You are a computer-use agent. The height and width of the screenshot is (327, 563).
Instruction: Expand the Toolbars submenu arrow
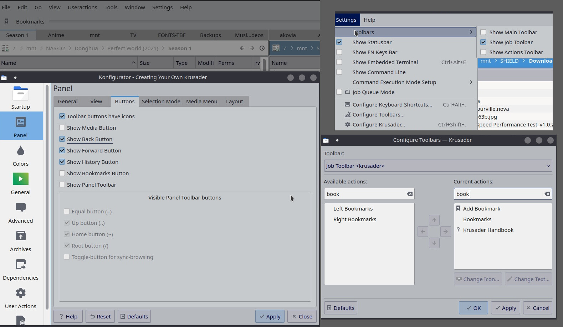[x=471, y=32]
